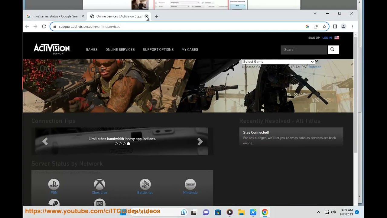
Task: Share this page from address bar
Action: click(316, 27)
